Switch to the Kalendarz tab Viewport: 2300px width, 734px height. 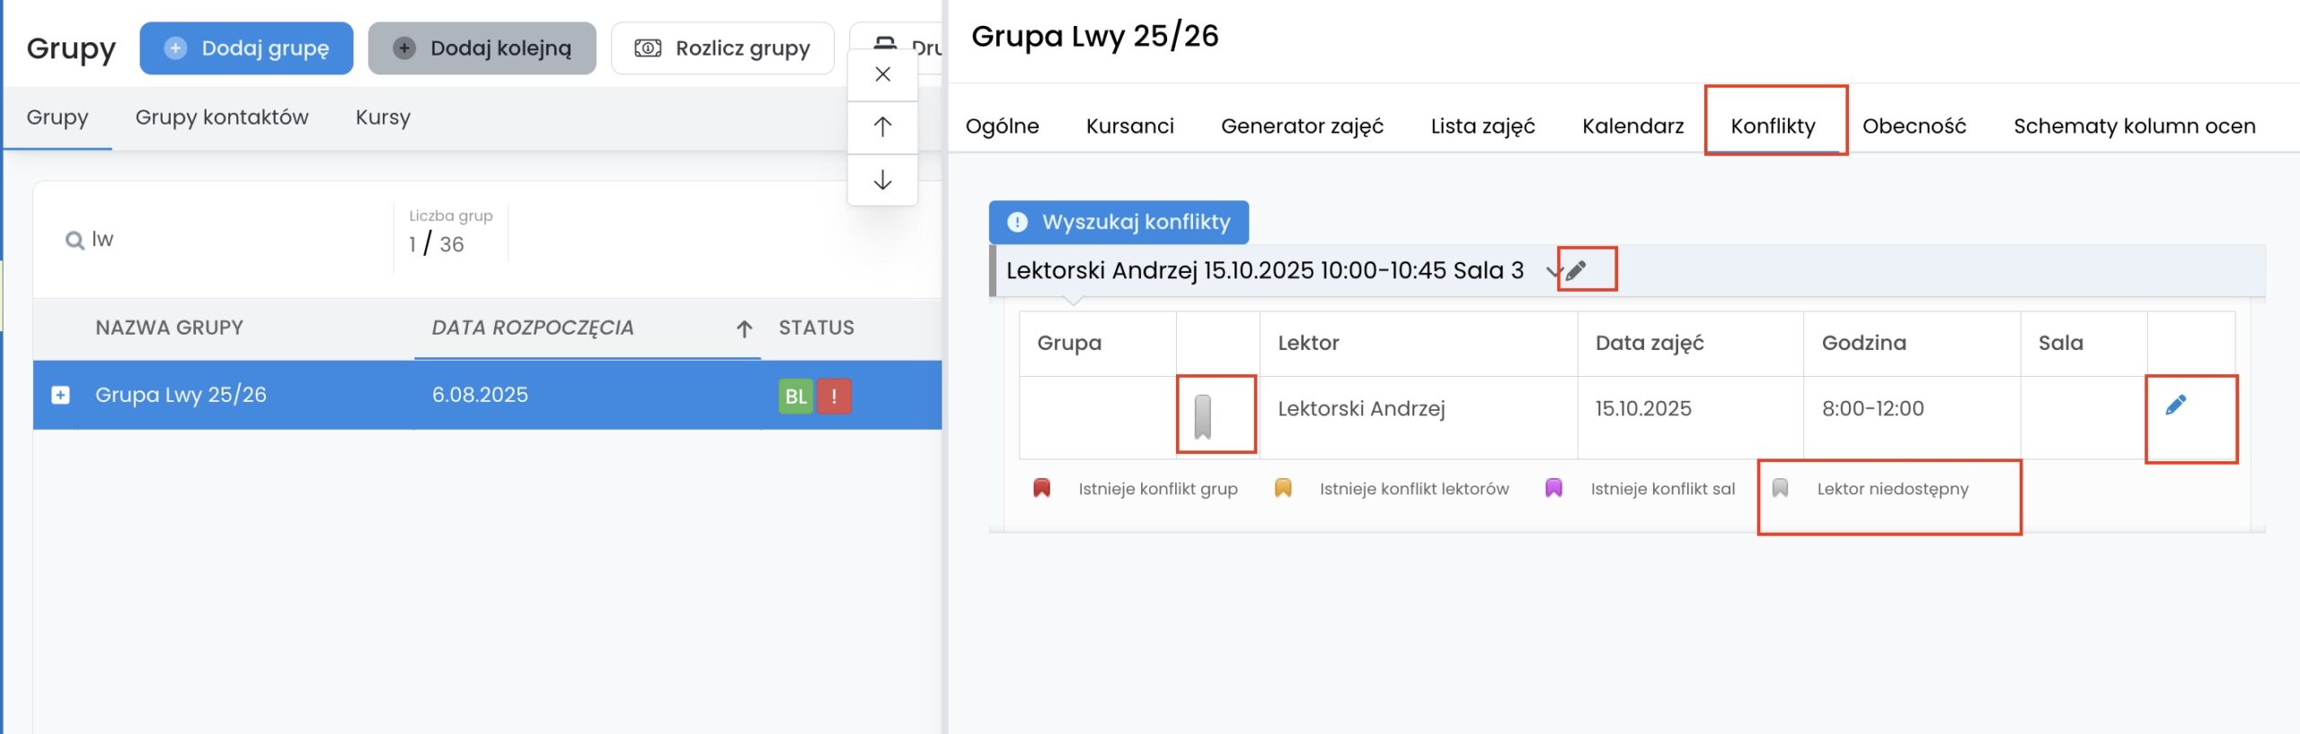click(1632, 126)
